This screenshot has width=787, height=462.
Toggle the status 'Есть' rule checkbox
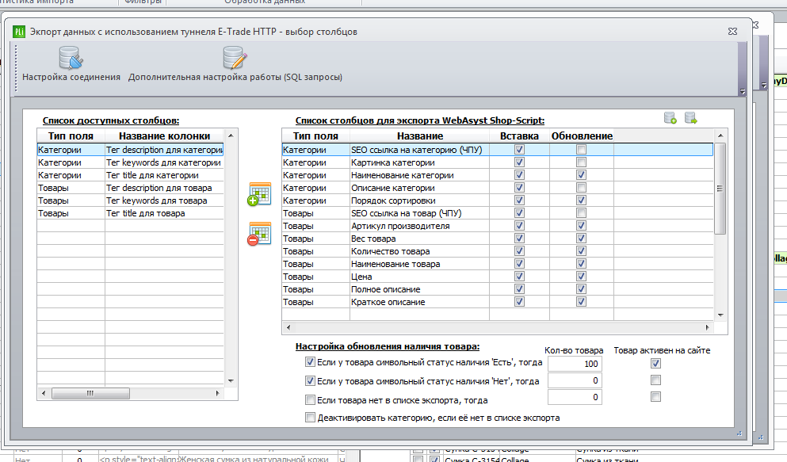pyautogui.click(x=310, y=361)
